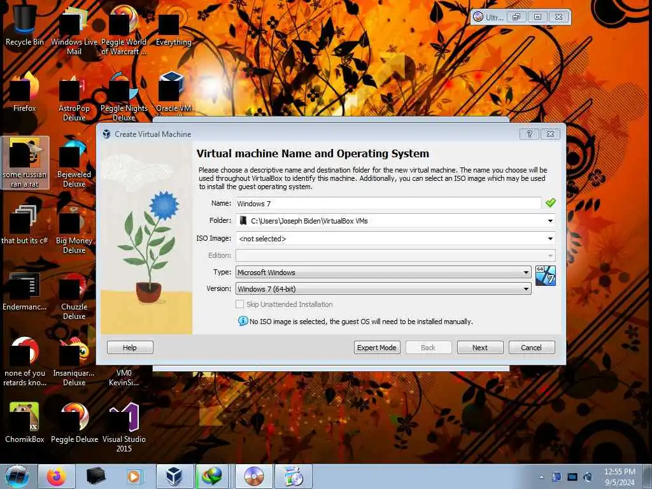Select the ChomikBox desktop icon
This screenshot has width=652, height=489.
(x=24, y=423)
